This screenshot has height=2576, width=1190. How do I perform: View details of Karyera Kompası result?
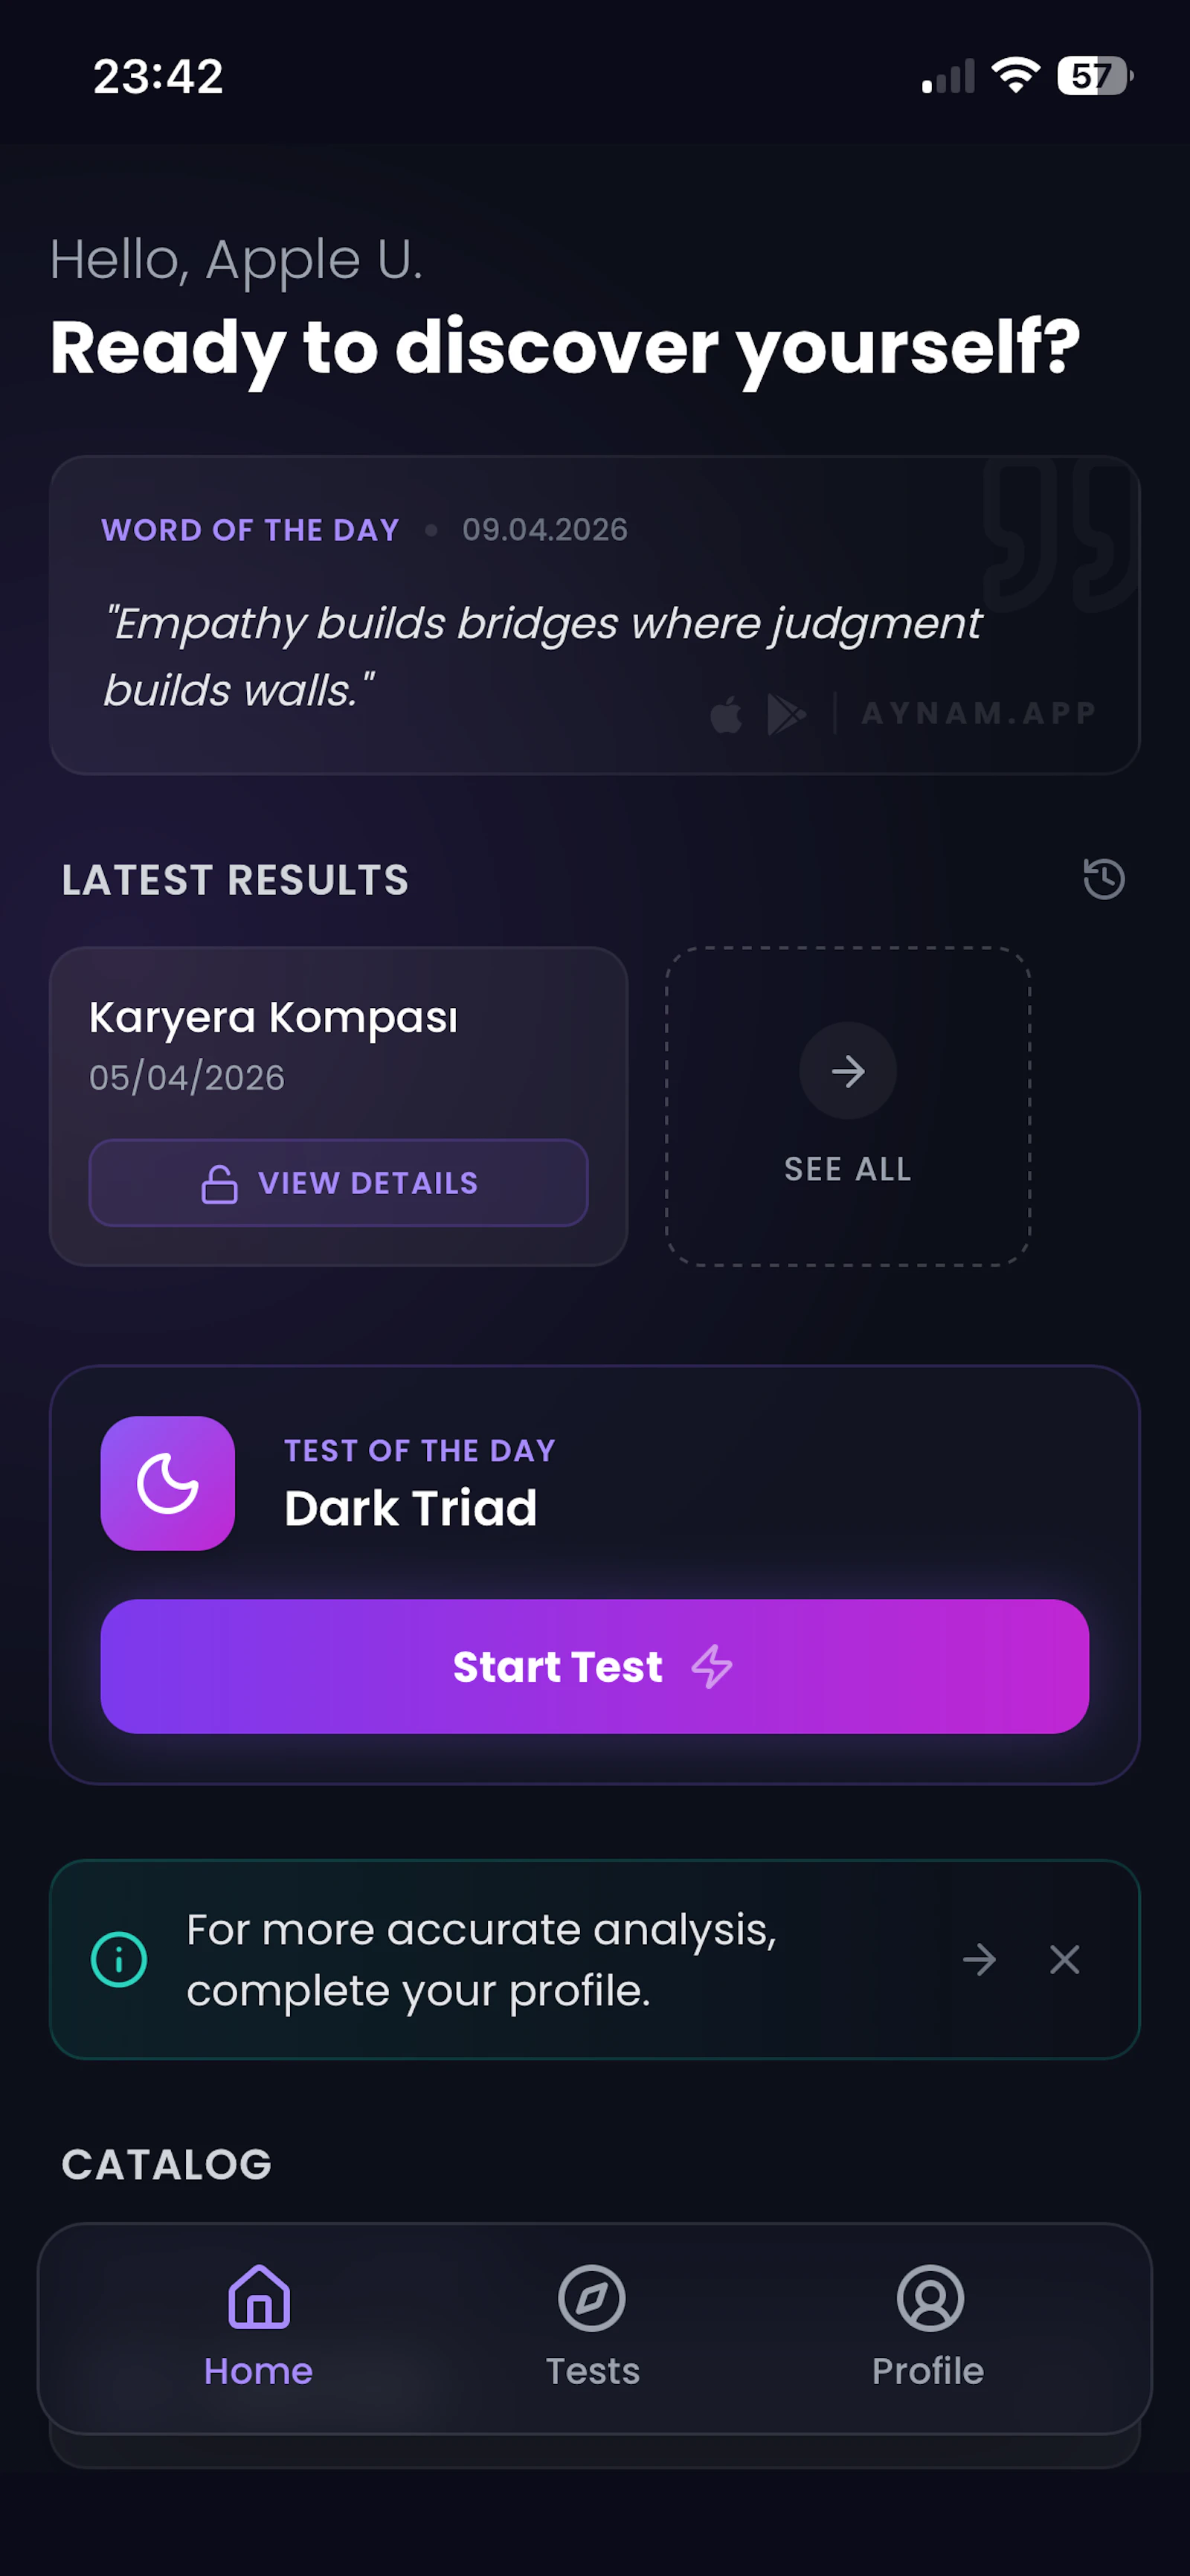pos(338,1183)
